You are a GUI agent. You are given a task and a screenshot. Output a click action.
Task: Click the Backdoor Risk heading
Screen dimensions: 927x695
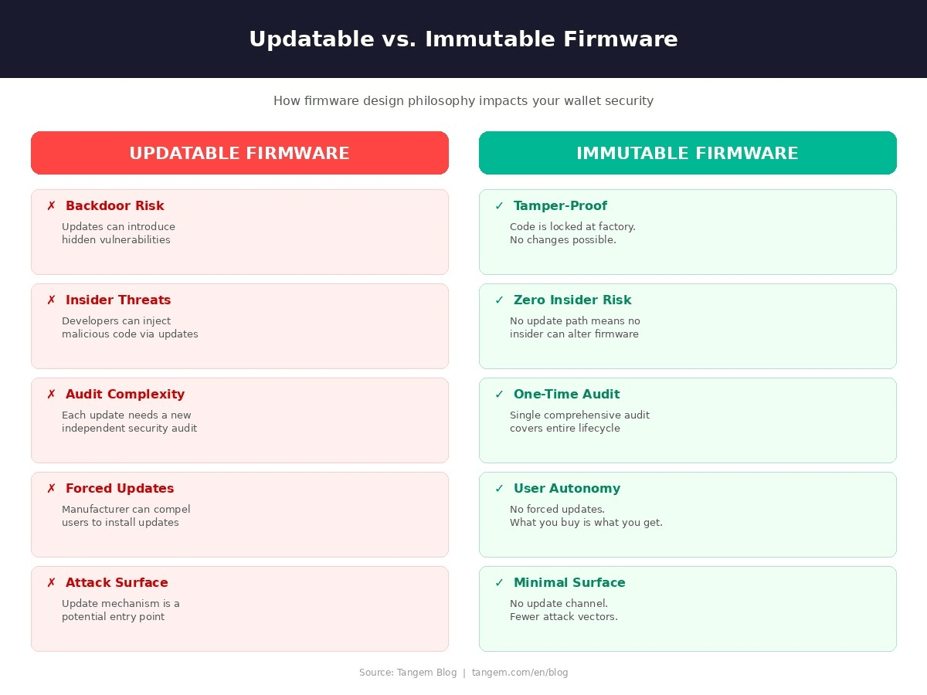115,206
